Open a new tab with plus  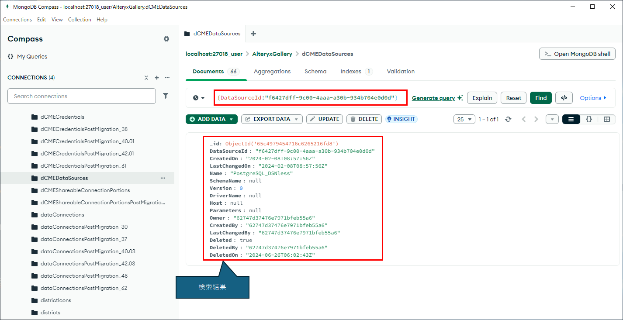tap(253, 34)
